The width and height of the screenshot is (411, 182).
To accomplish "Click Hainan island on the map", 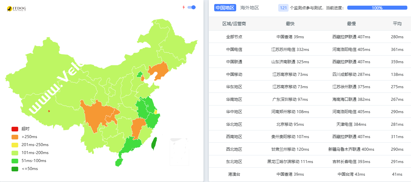I will pos(119,162).
